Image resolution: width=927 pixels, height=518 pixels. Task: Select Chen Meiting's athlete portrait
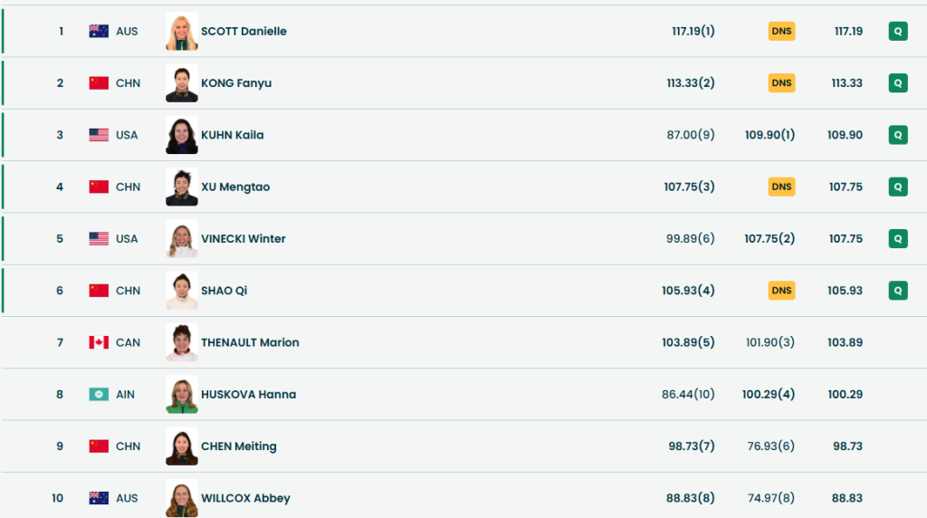(x=182, y=446)
